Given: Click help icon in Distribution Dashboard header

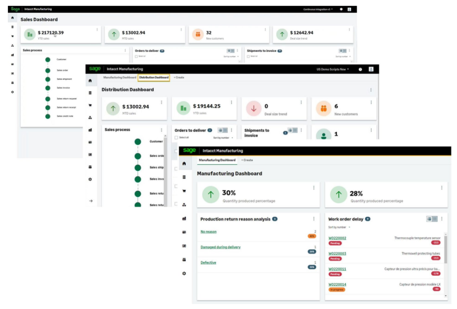Looking at the screenshot, I should click(360, 69).
